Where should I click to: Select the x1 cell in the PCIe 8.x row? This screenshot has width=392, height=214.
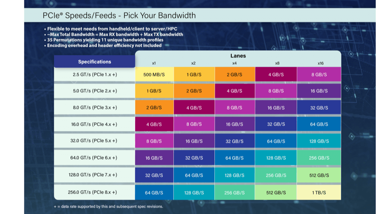point(154,192)
